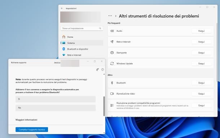Go back with the Impostazioni back arrow
Image resolution: width=220 pixels, height=138 pixels.
(x=62, y=8)
